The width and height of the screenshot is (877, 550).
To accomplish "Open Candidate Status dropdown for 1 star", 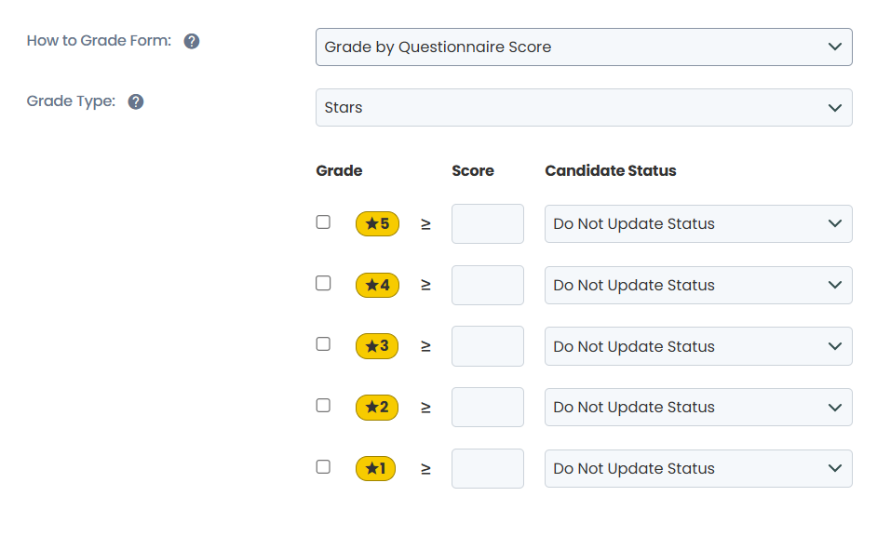I will (x=698, y=468).
